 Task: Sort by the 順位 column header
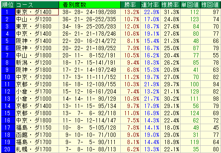click(8, 5)
